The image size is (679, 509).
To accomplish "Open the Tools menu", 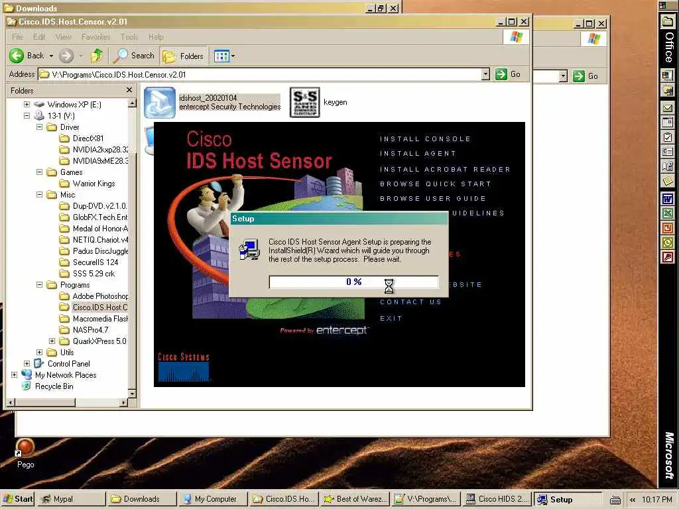I will (129, 37).
